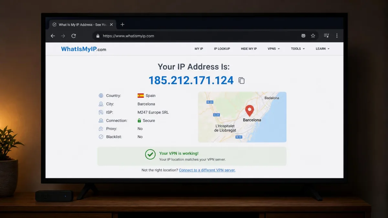Expand the LEARN dropdown menu
The height and width of the screenshot is (218, 388).
tap(323, 49)
